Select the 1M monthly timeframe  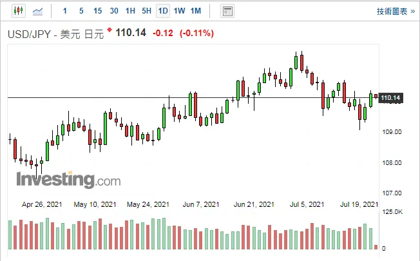pyautogui.click(x=196, y=11)
